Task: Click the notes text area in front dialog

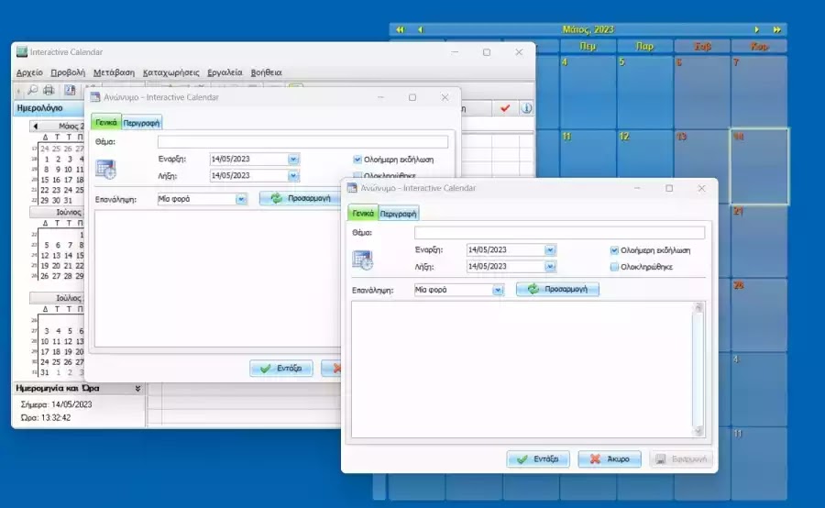Action: (x=522, y=370)
